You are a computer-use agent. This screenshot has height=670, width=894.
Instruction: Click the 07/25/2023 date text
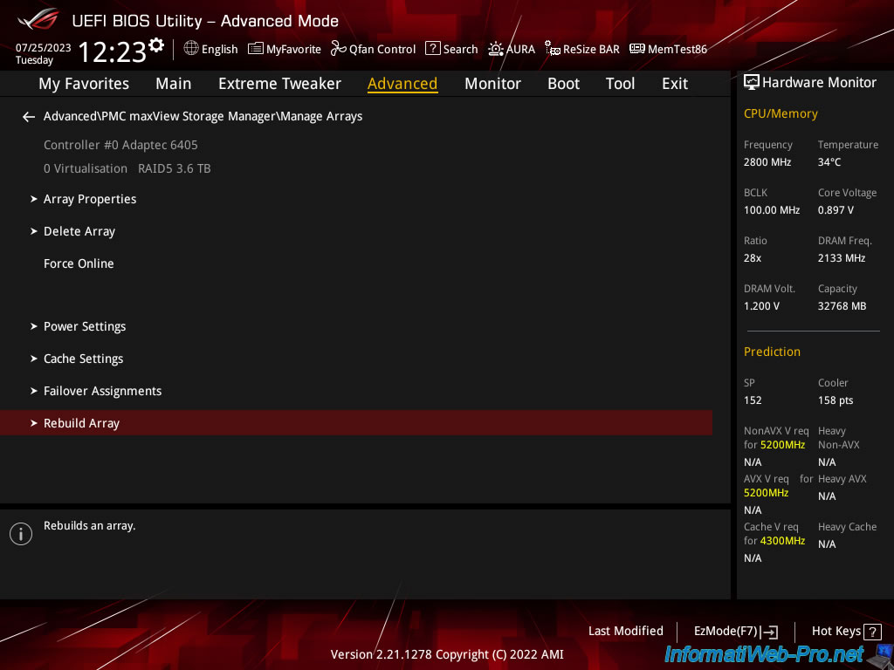coord(44,48)
